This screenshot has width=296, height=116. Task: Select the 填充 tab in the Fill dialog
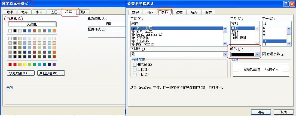(x=69, y=12)
